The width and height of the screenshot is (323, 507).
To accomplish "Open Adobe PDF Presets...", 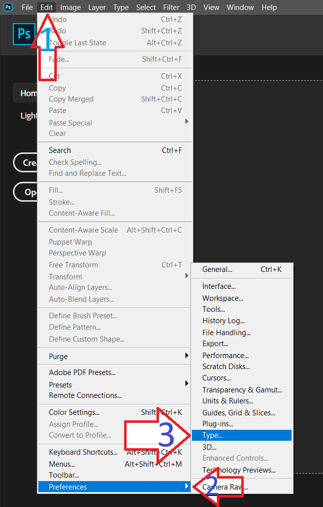I will tap(115, 373).
